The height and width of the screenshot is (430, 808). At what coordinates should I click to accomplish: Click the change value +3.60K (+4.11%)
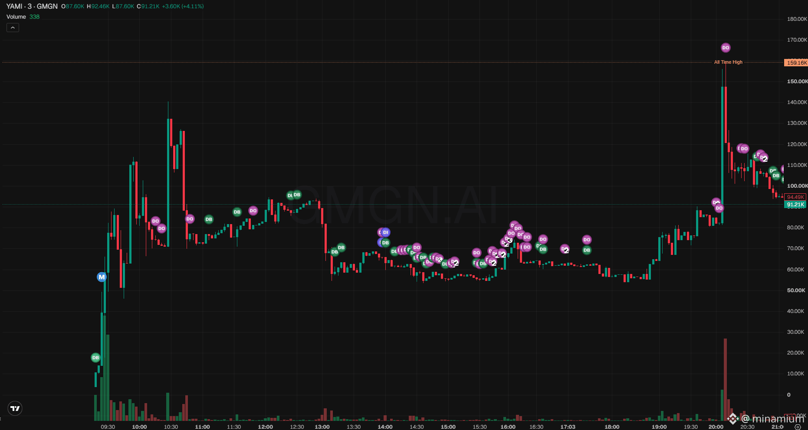183,7
